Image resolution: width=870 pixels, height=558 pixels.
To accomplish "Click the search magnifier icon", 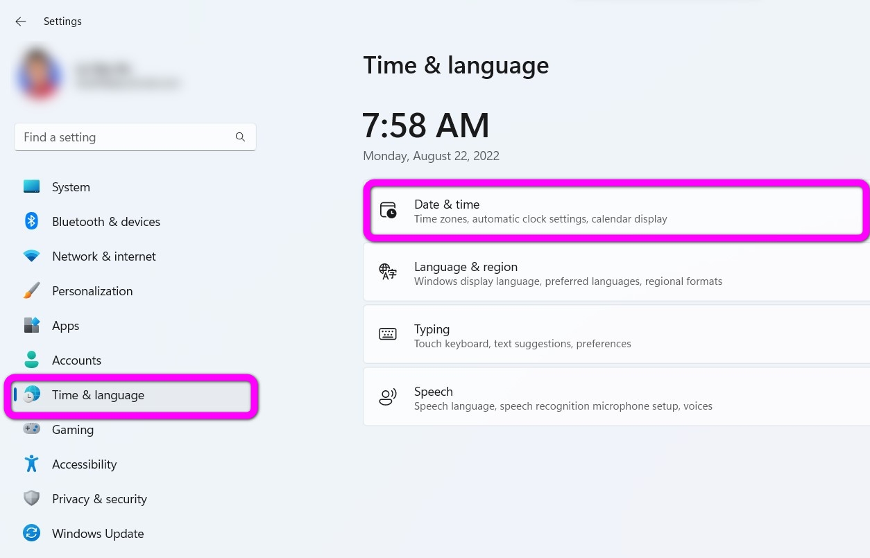I will coord(240,137).
